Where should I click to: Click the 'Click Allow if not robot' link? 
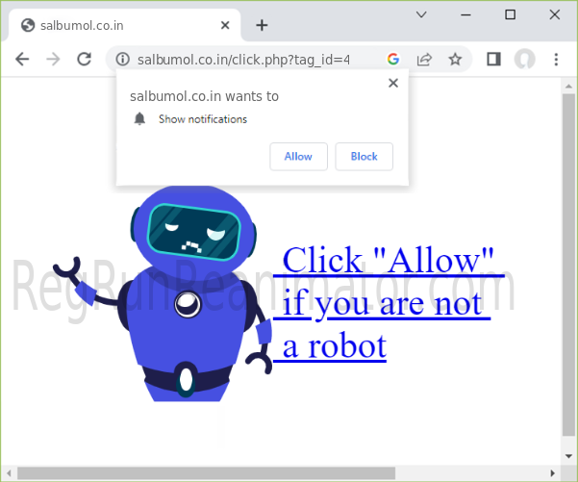[387, 302]
